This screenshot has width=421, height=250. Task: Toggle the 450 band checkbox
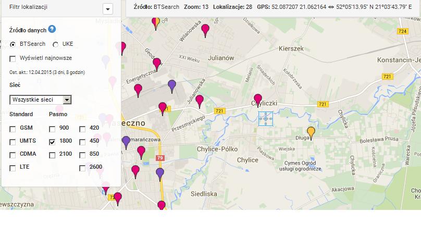[82, 142]
